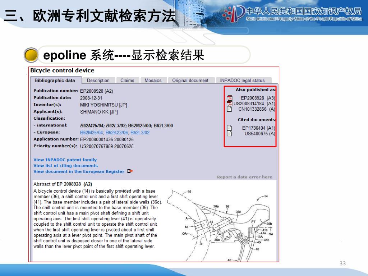This screenshot has width=368, height=276.
Task: Switch to the Mosaics tab
Action: pyautogui.click(x=153, y=80)
